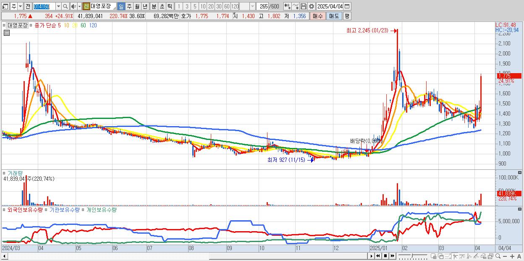Image resolution: width=524 pixels, height=261 pixels.
Task: Open the speaker options dropdown arrow
Action: pyautogui.click(x=79, y=7)
